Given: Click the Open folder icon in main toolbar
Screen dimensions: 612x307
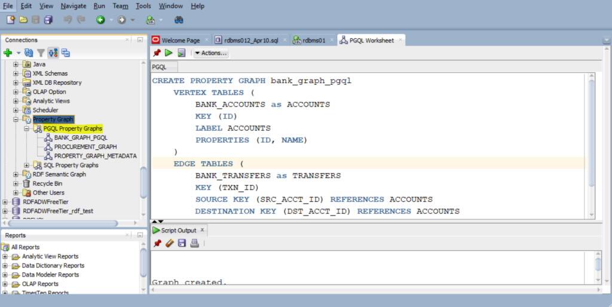Looking at the screenshot, I should click(x=23, y=20).
